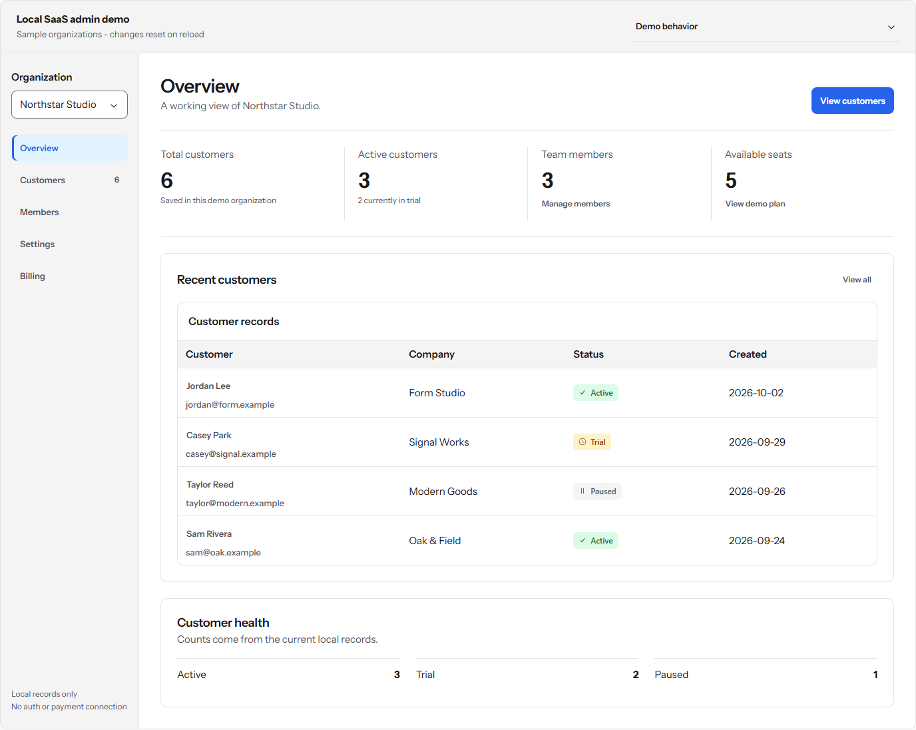Screen dimensions: 916x730
Task: Click email casey@signal.example
Action: point(231,454)
